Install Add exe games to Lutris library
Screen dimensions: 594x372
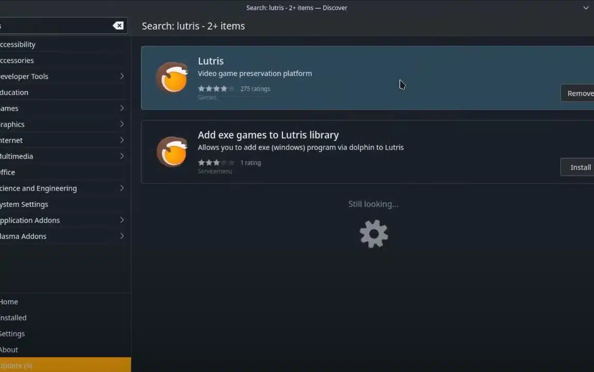tap(578, 168)
